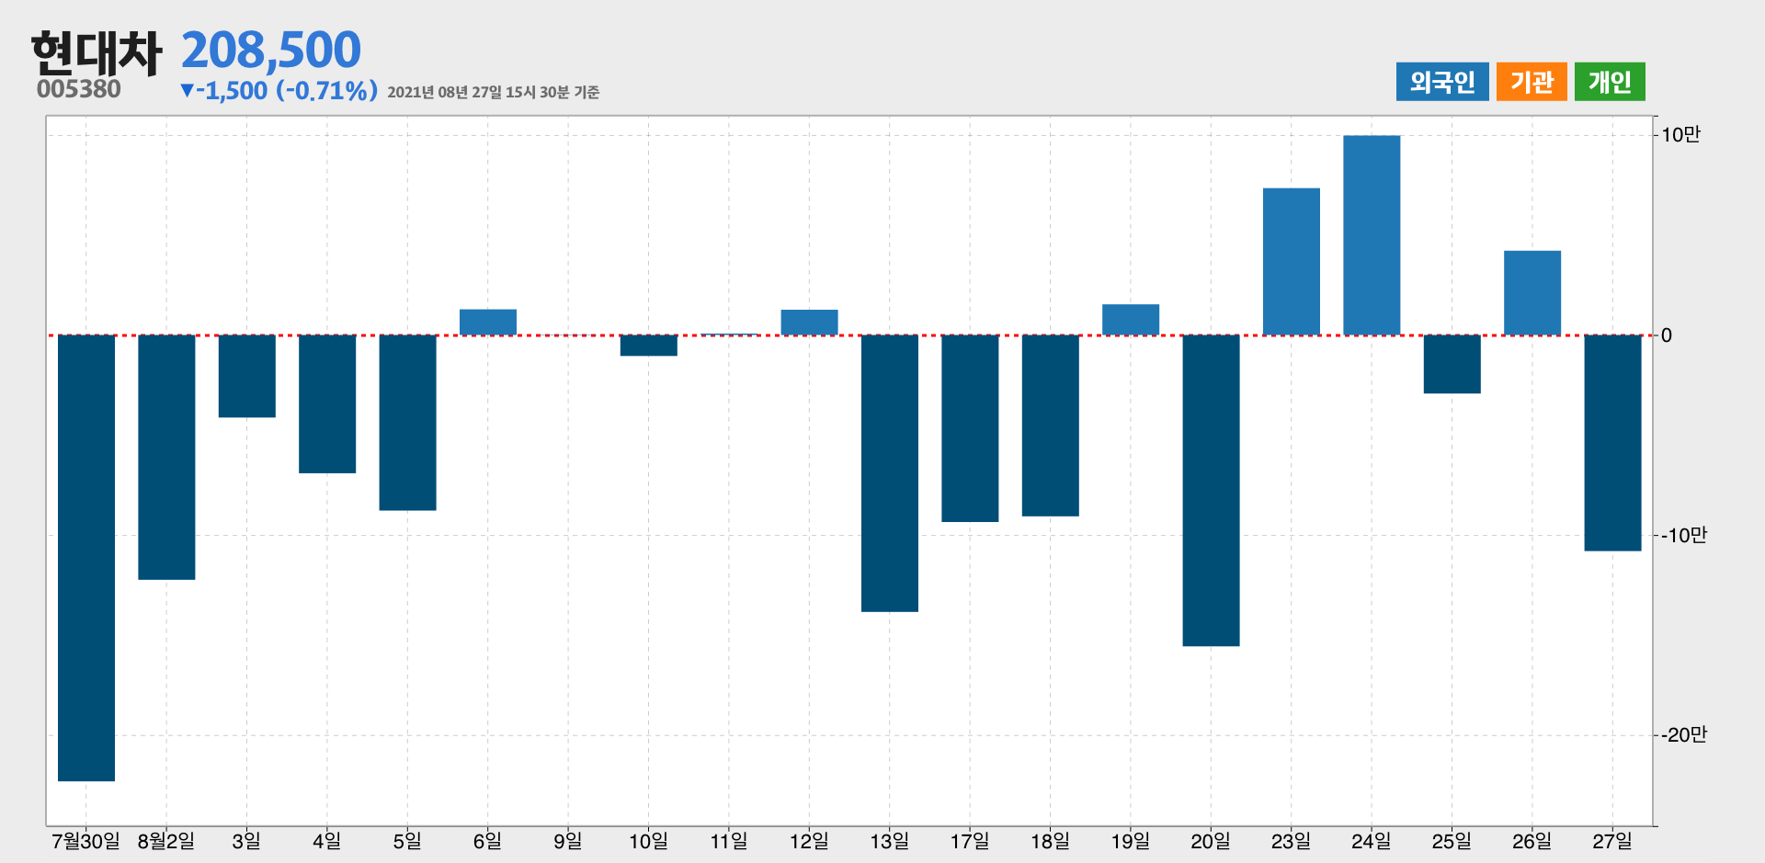Click the small negative bar for 10일

point(649,346)
